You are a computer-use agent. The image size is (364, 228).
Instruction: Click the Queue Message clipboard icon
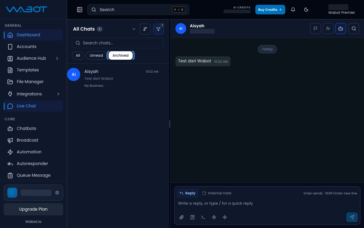[x=10, y=175]
